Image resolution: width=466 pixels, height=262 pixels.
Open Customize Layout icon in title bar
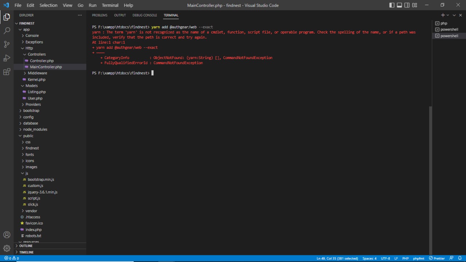pos(415,5)
